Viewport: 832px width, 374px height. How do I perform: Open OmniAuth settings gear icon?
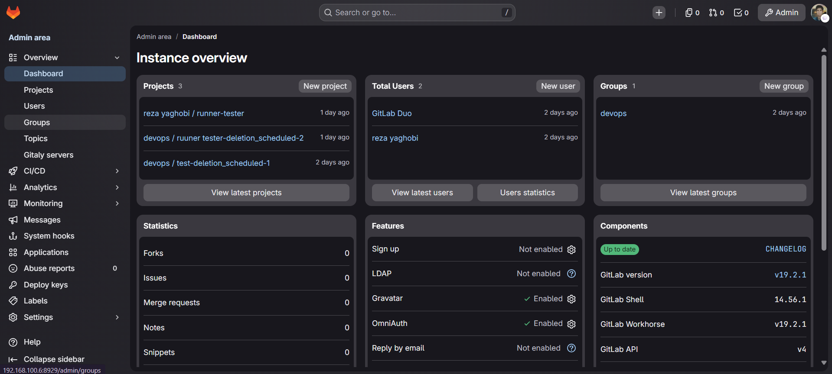click(571, 324)
